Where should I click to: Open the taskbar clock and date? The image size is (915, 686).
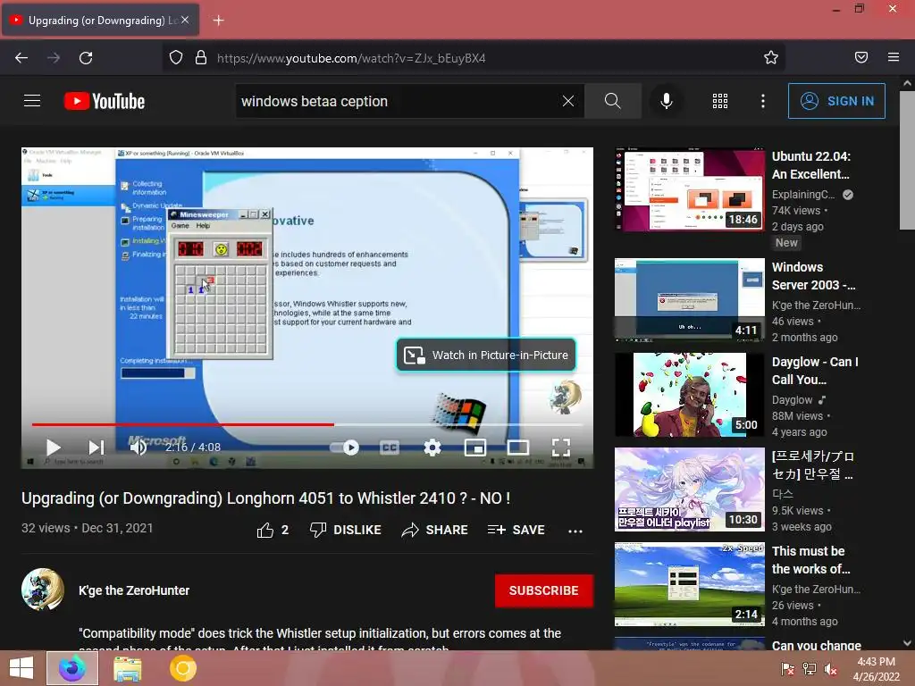click(876, 669)
